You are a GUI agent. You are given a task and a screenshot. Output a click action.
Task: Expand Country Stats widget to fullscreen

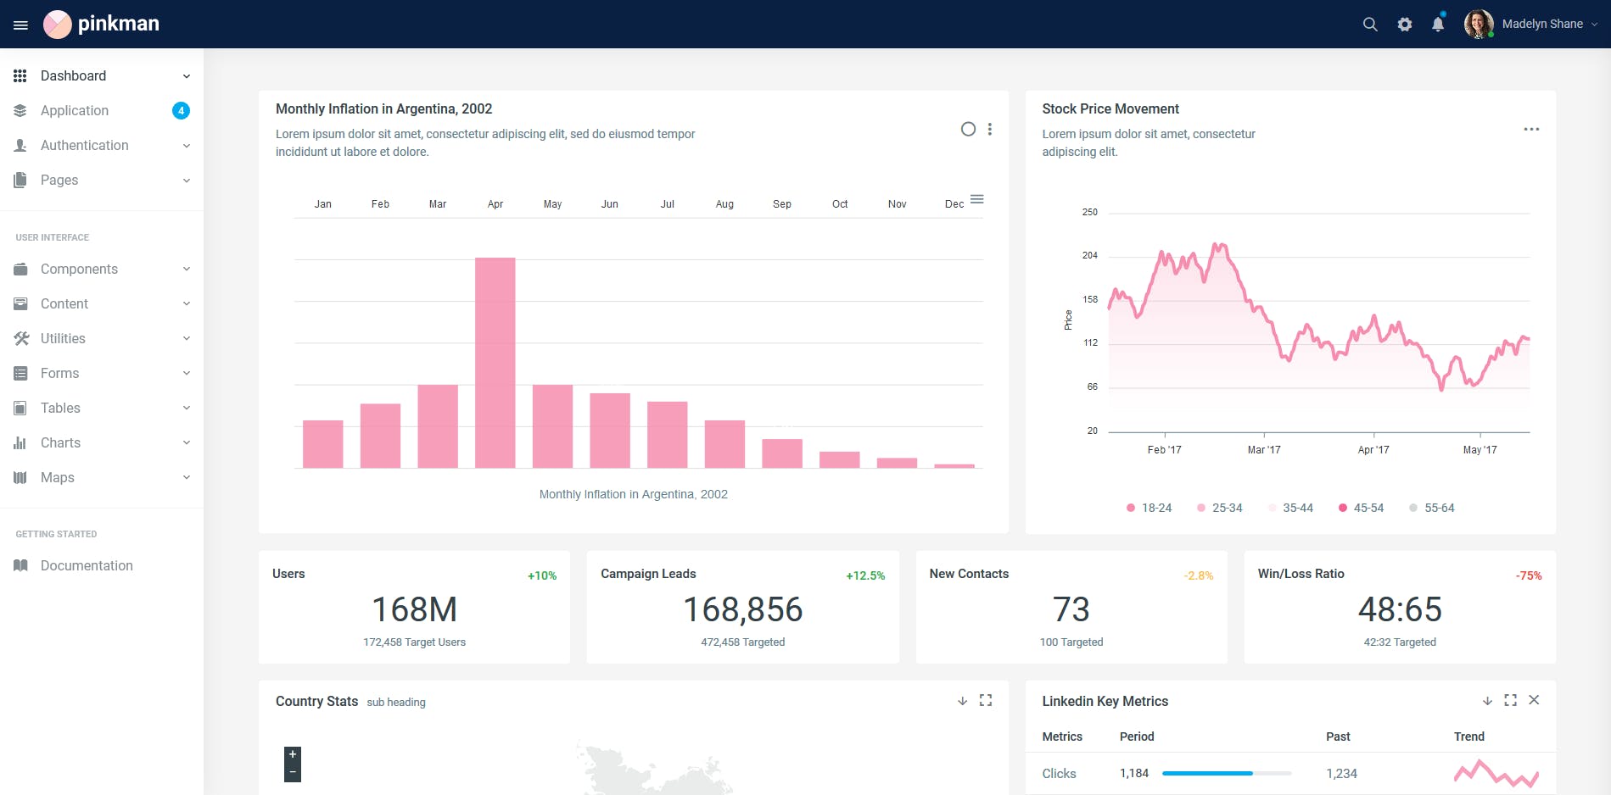pyautogui.click(x=985, y=701)
